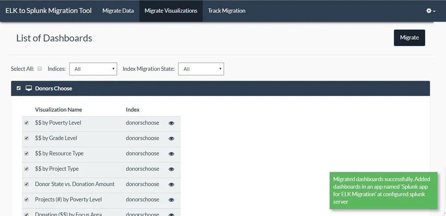The image size is (446, 216).
Task: Preview the $$ by Poverty Level visualization
Action: [x=171, y=123]
